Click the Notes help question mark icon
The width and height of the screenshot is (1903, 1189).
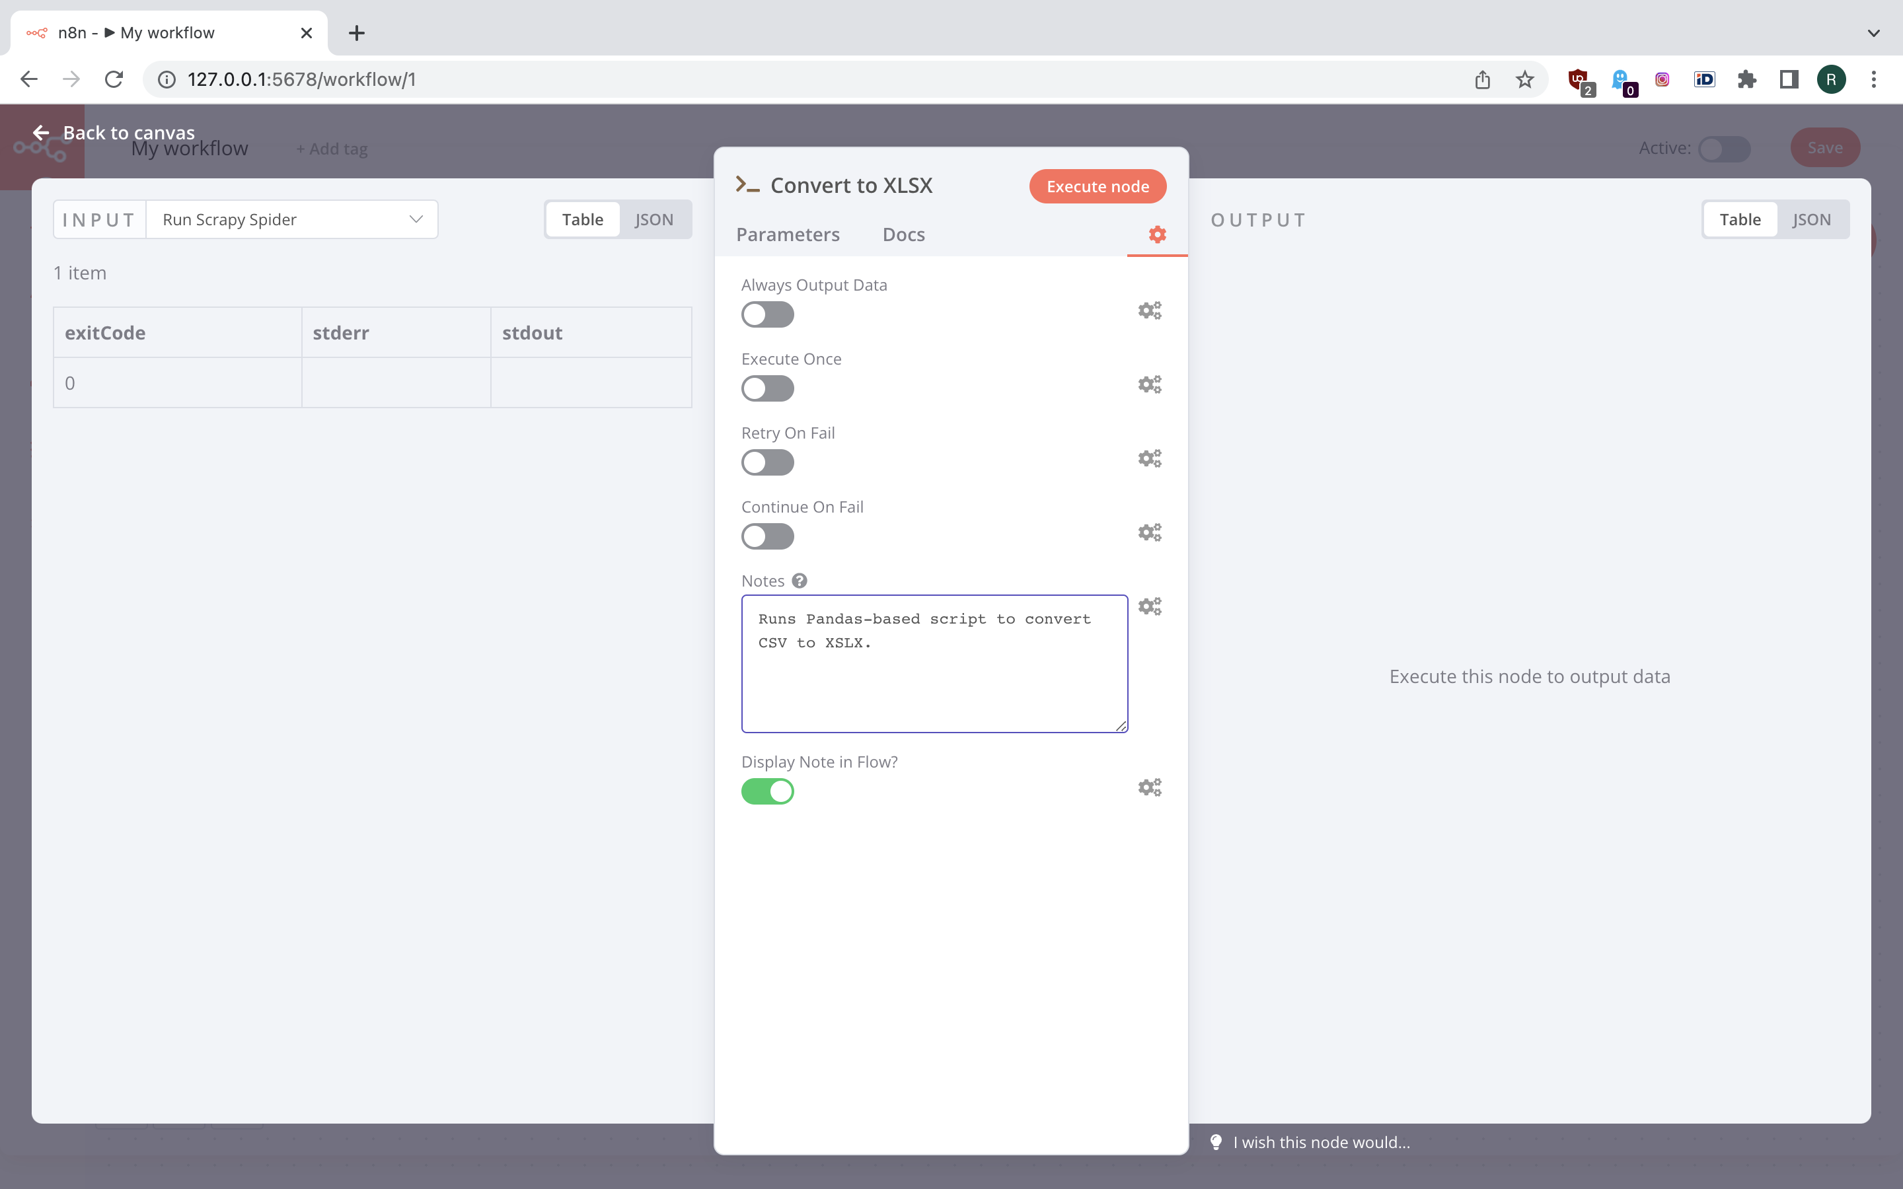799,581
